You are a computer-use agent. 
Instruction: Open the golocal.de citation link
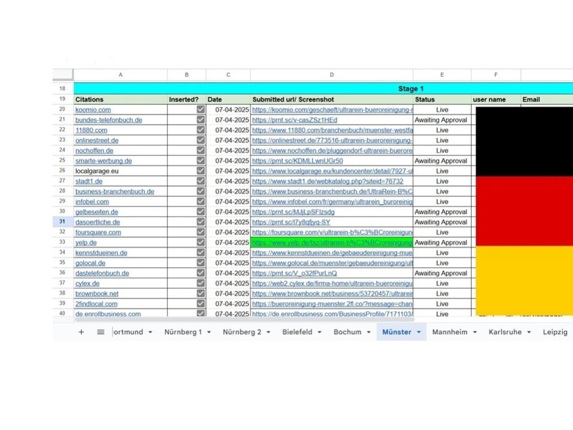(x=91, y=263)
